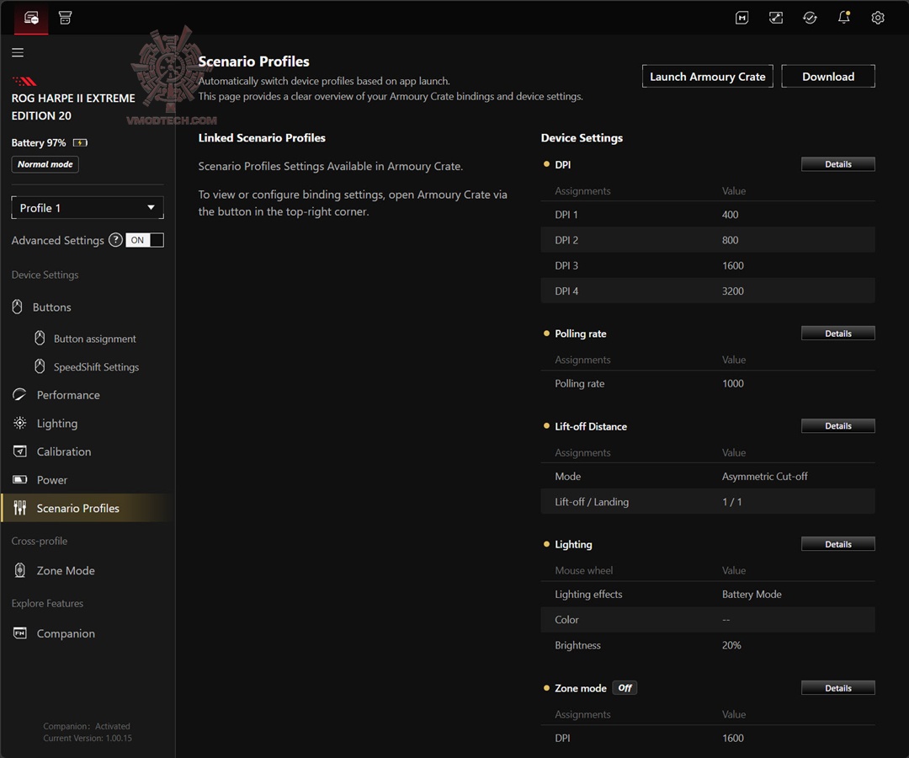
Task: Open the Profile 1 dropdown
Action: 88,208
